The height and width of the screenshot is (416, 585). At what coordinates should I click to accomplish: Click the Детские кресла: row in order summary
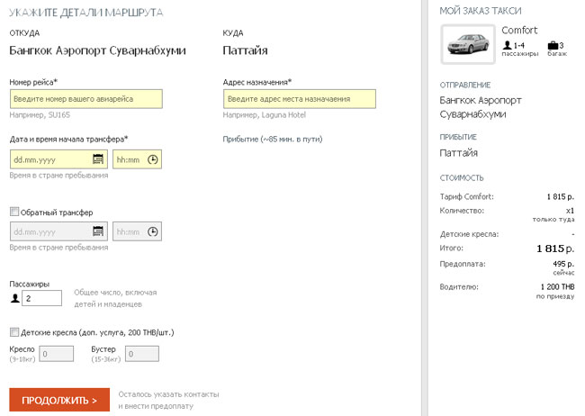[x=507, y=234]
